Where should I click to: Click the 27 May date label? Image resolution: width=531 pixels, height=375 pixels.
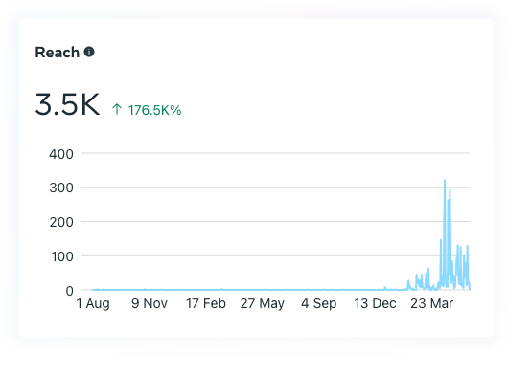click(263, 303)
